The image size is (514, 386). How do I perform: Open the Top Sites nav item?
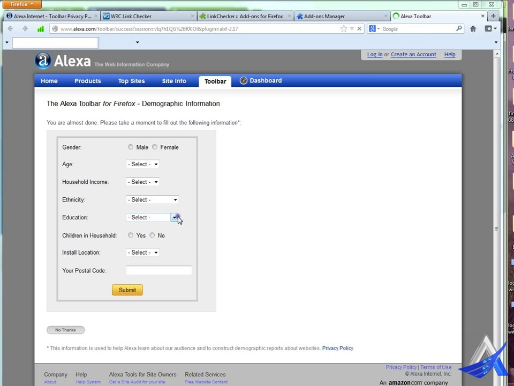(132, 81)
